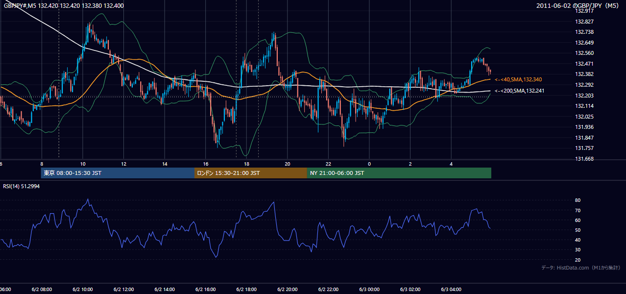Click price axis label 131.757

click(x=584, y=148)
